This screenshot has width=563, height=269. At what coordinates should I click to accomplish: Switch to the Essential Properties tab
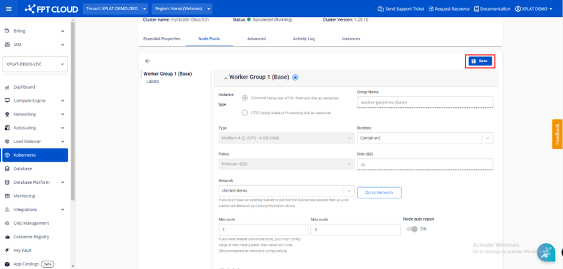tap(162, 39)
